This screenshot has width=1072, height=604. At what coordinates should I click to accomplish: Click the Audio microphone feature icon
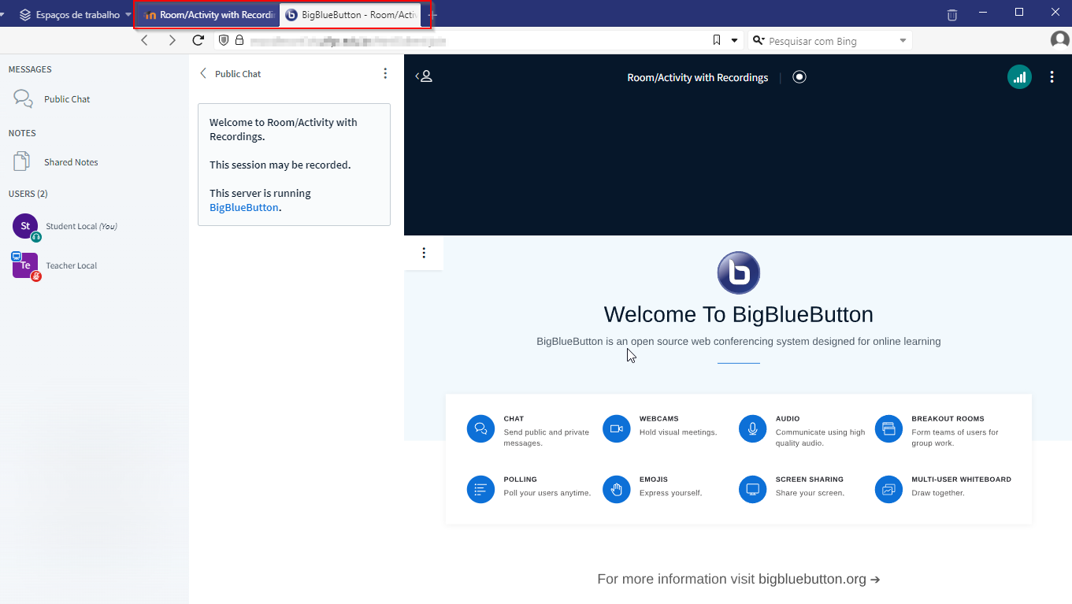pyautogui.click(x=753, y=429)
